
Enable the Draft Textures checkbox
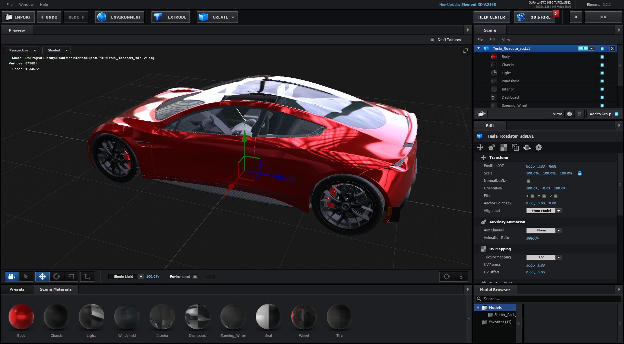point(432,40)
